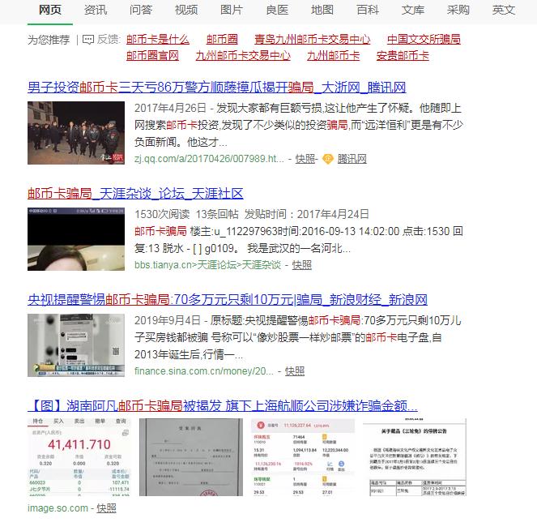This screenshot has width=537, height=531.
Task: Open the 文库 tab
Action: coord(413,10)
